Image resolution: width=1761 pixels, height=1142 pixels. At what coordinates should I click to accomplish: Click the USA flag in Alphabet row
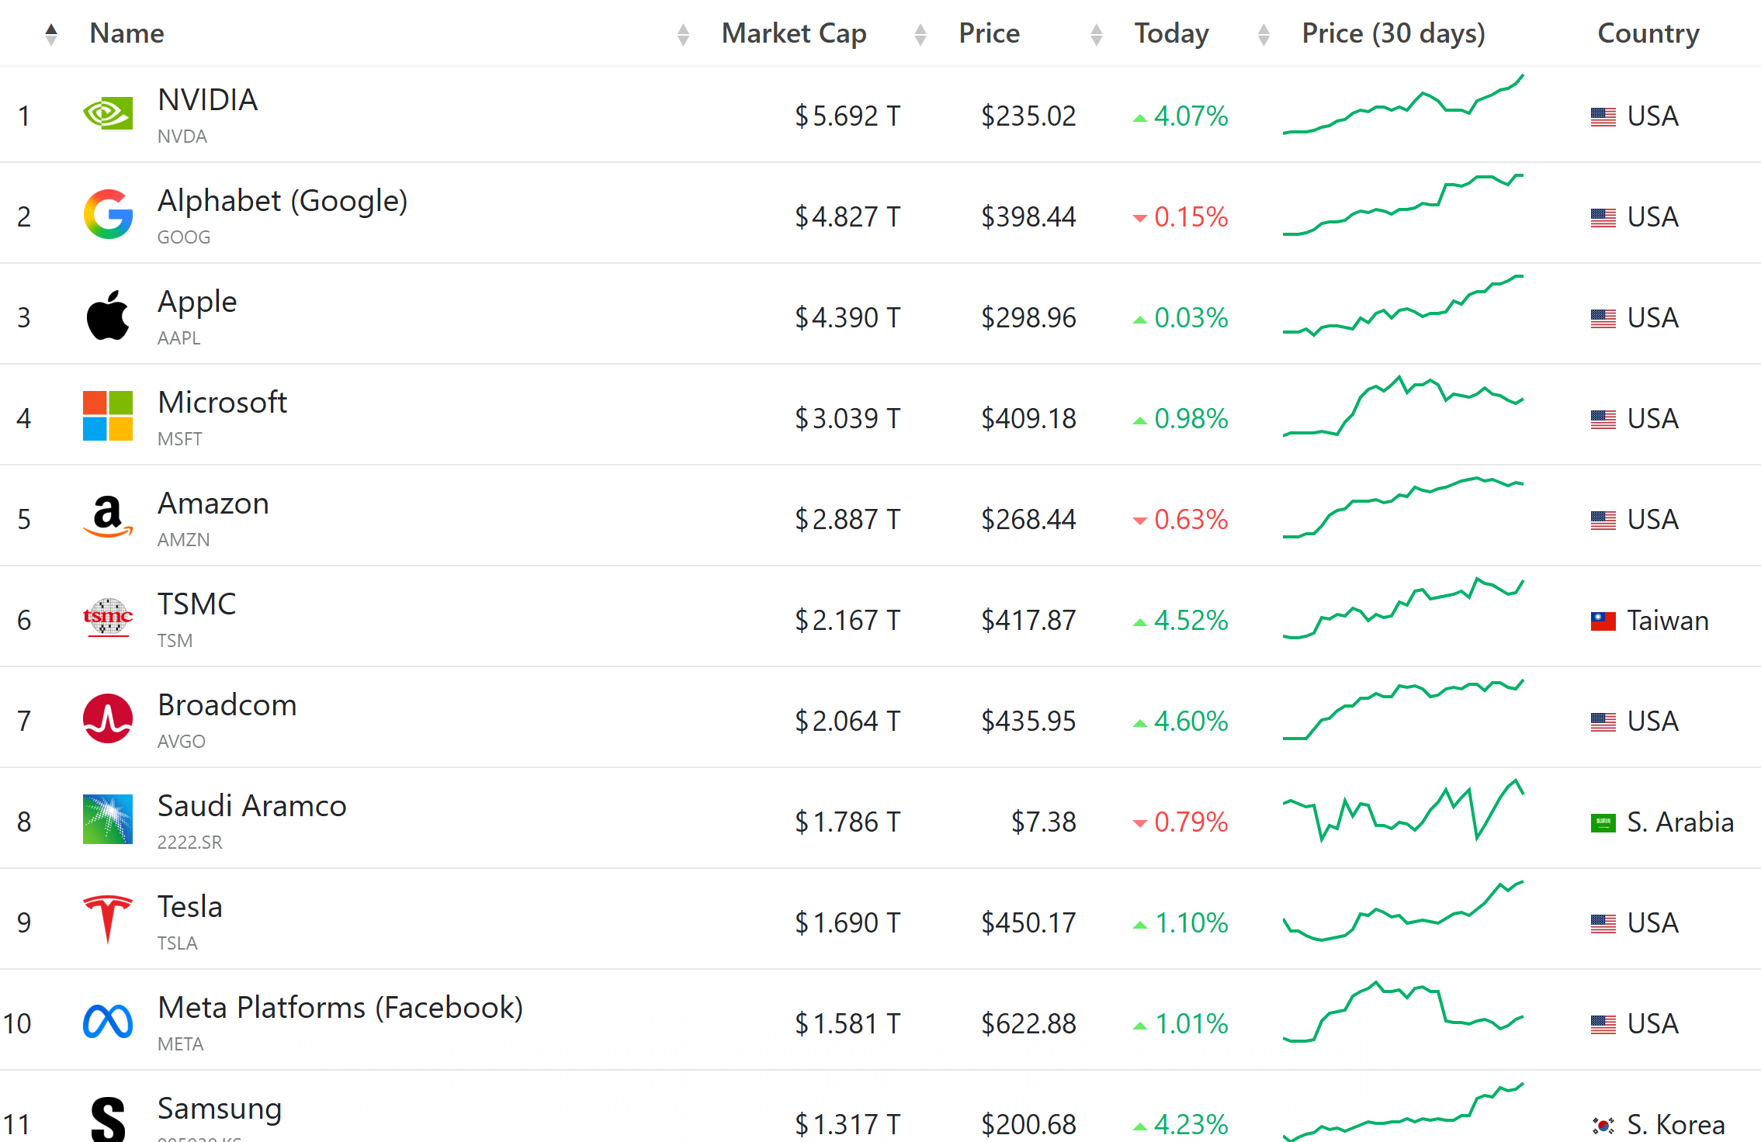[1603, 217]
